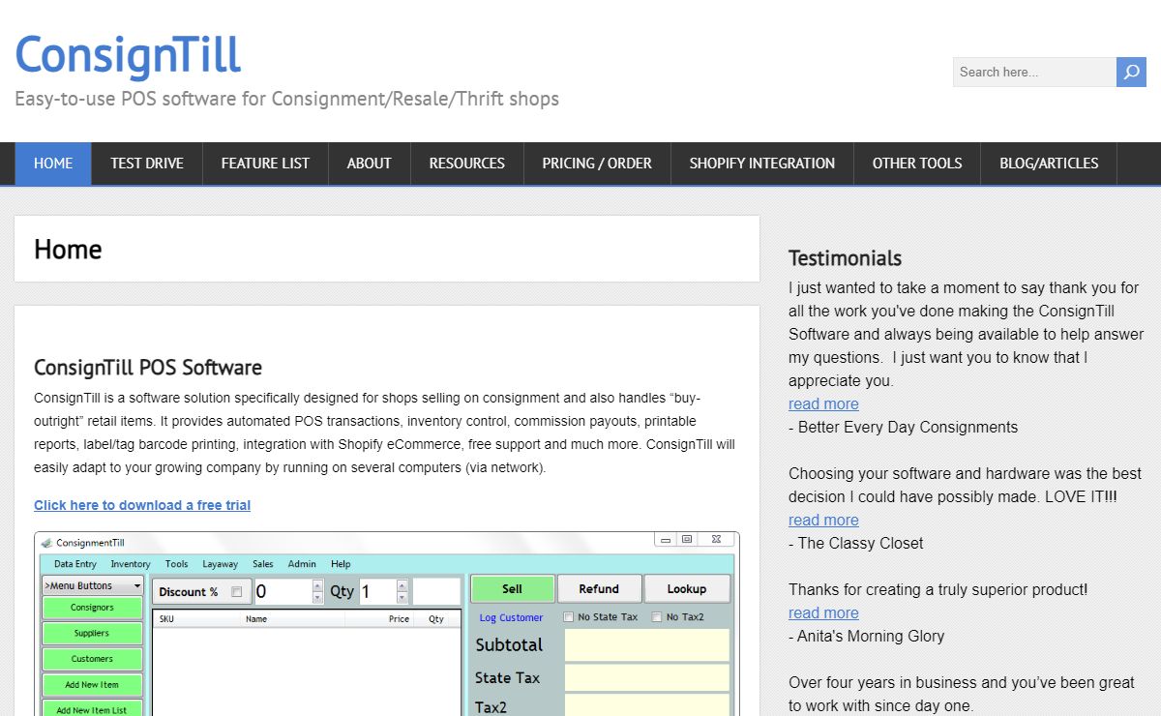Click the Inventory menu in screenshot

click(x=131, y=564)
